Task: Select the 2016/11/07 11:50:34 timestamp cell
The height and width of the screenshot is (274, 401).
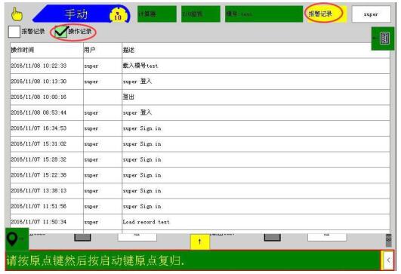Action: (47, 222)
